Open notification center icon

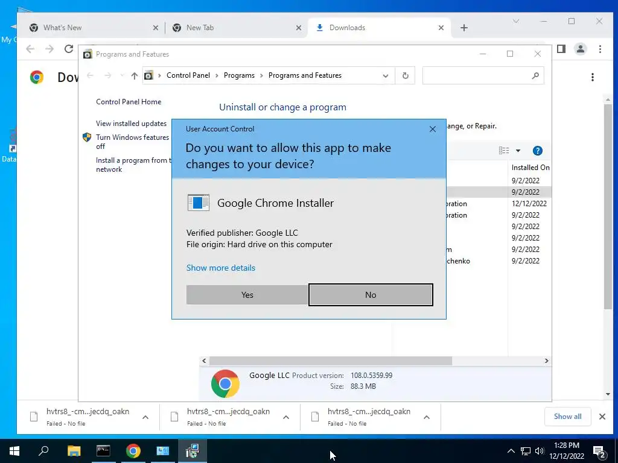[599, 452]
